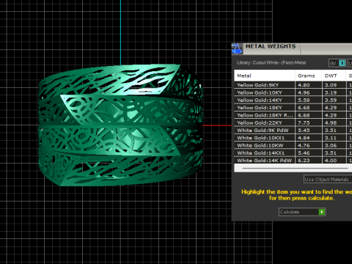Click the green arrow on Calculate button
The image size is (352, 264).
click(322, 212)
